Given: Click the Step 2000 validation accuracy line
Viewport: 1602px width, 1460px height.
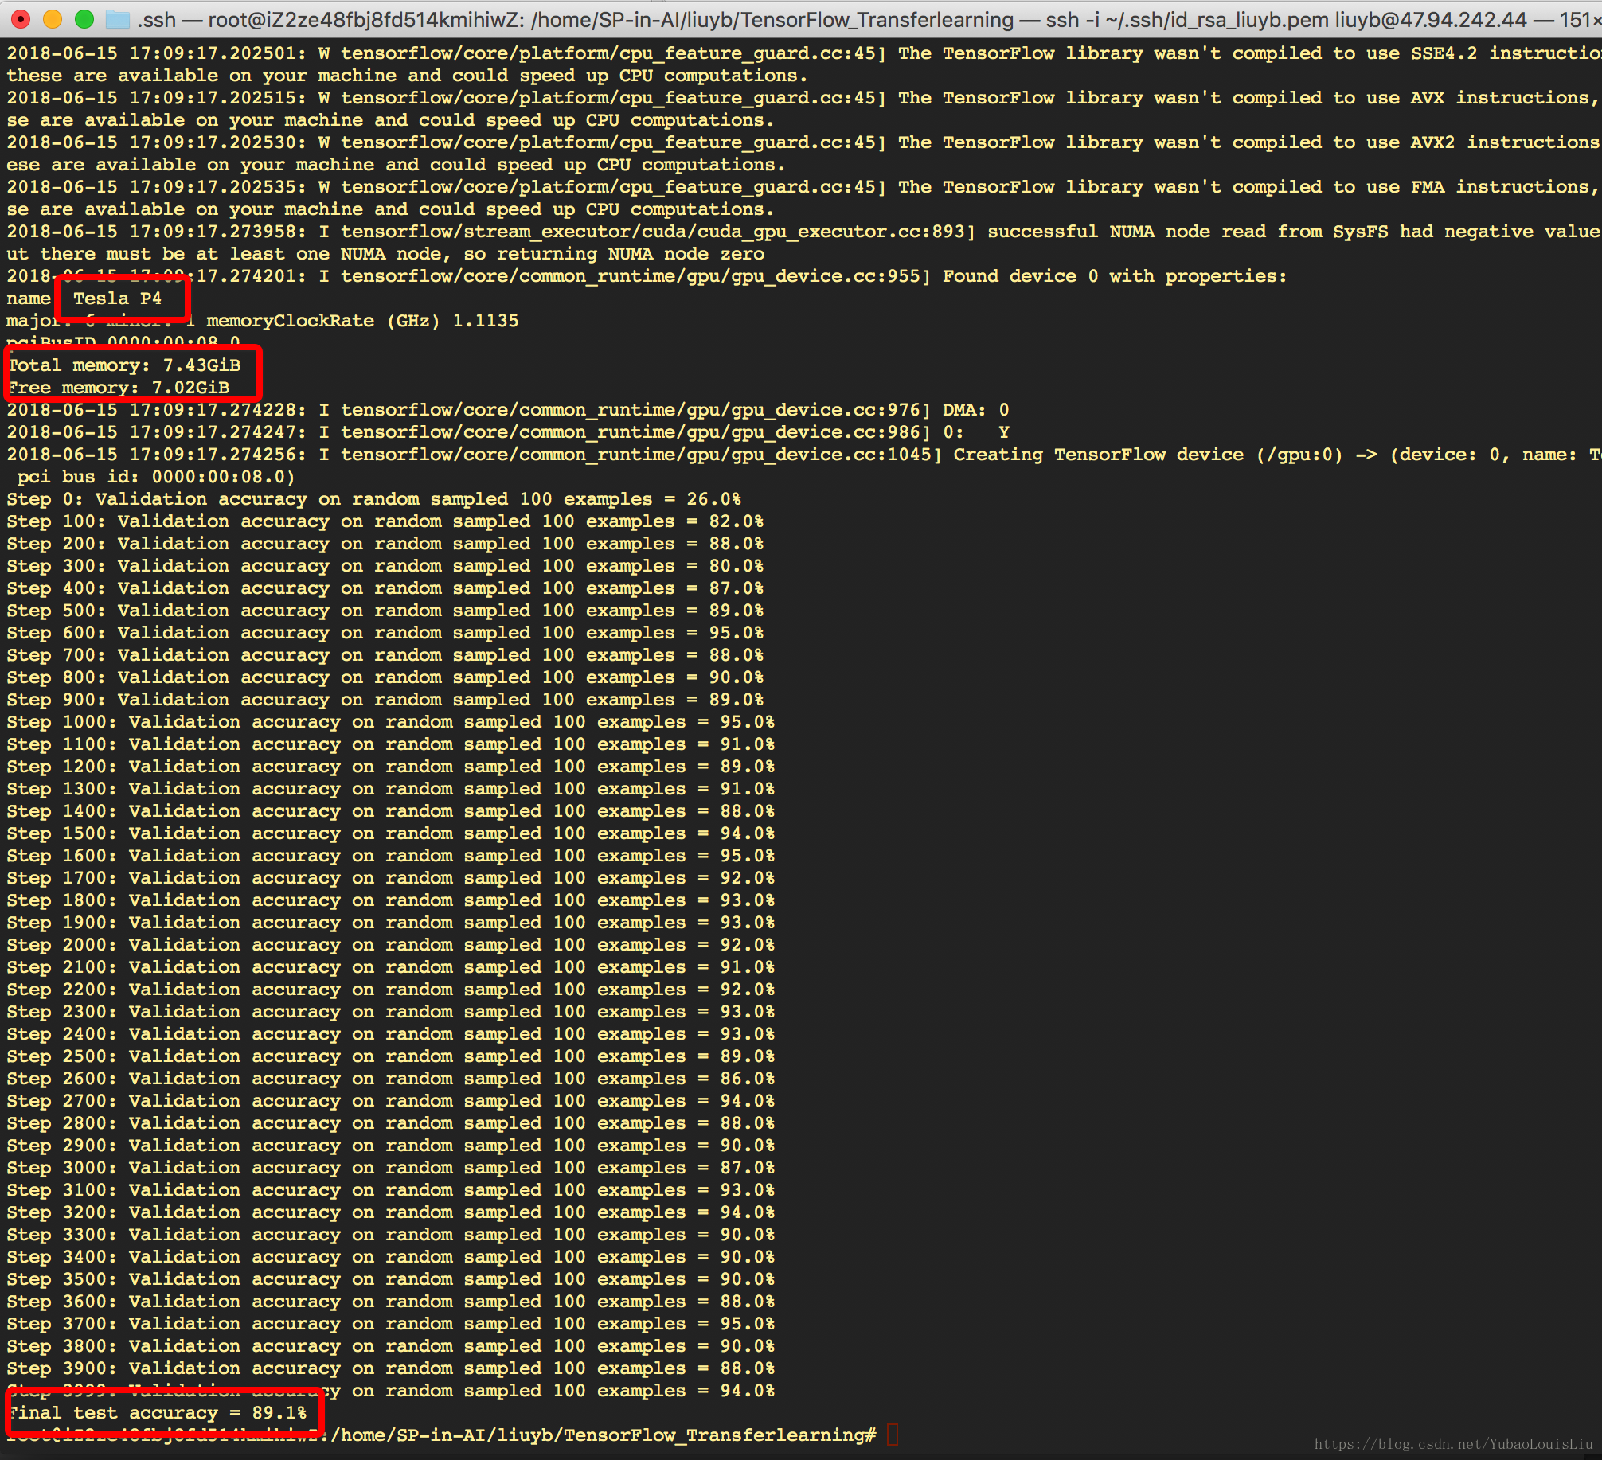Looking at the screenshot, I should (x=391, y=945).
